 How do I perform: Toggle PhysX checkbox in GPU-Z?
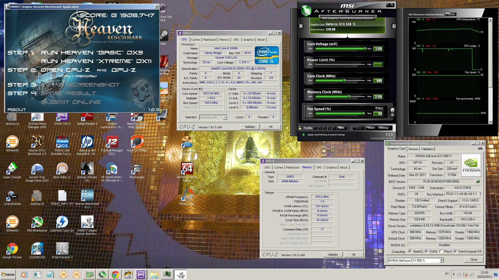(x=441, y=251)
